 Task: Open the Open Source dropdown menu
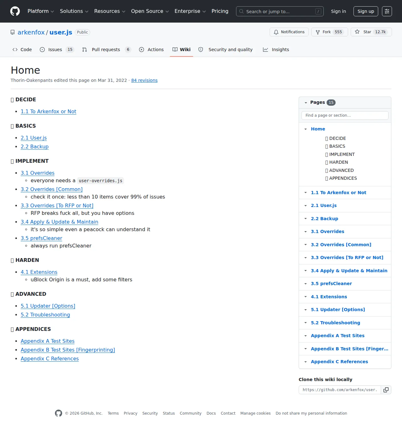click(x=150, y=11)
